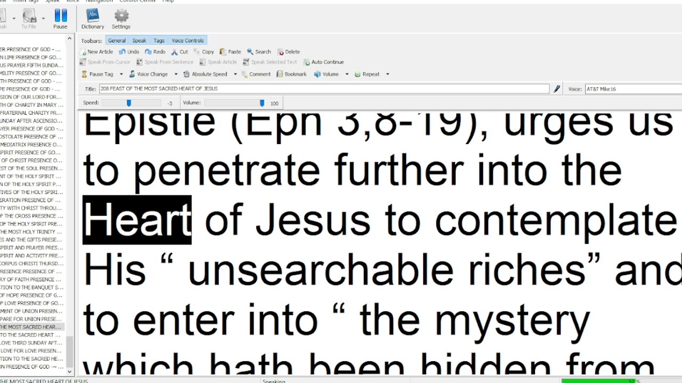The width and height of the screenshot is (682, 383).
Task: Insert a Pause Tag
Action: 97,74
